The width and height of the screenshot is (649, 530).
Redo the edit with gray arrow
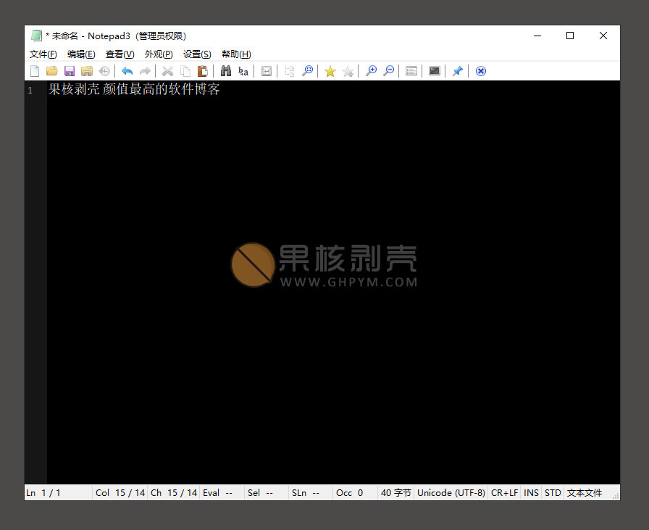coord(145,71)
